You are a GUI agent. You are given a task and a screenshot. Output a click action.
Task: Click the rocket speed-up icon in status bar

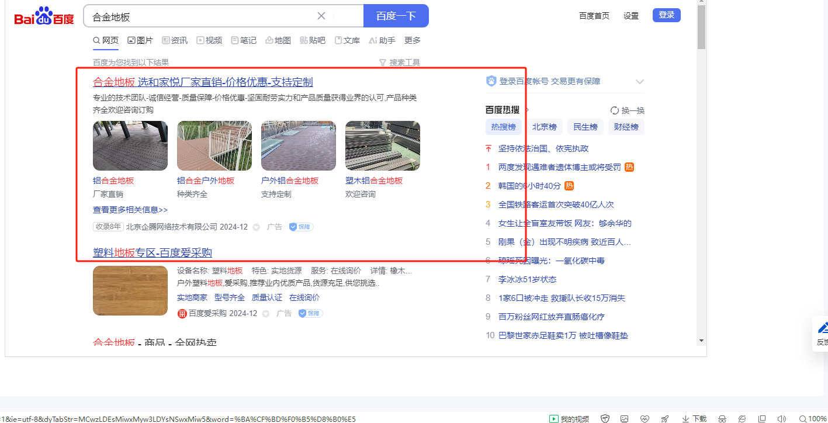664,418
